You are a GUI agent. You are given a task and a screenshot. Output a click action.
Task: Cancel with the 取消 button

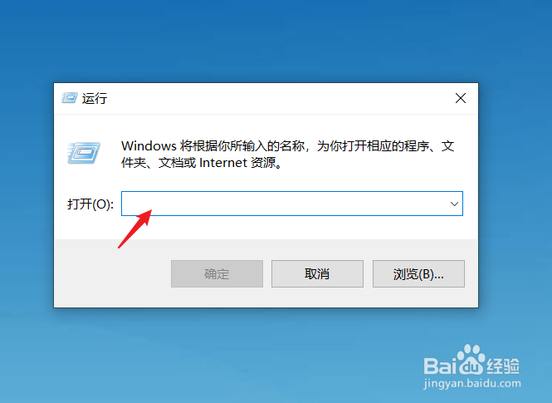tap(317, 273)
